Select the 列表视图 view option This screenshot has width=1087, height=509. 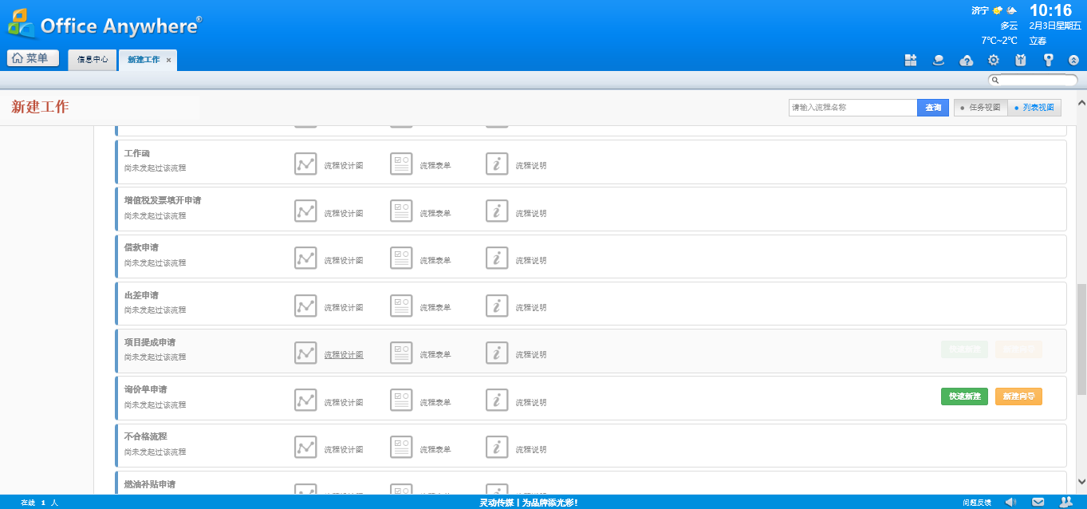[x=1034, y=108]
